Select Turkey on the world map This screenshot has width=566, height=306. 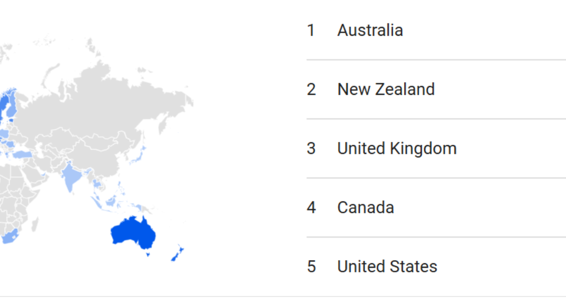click(x=22, y=154)
